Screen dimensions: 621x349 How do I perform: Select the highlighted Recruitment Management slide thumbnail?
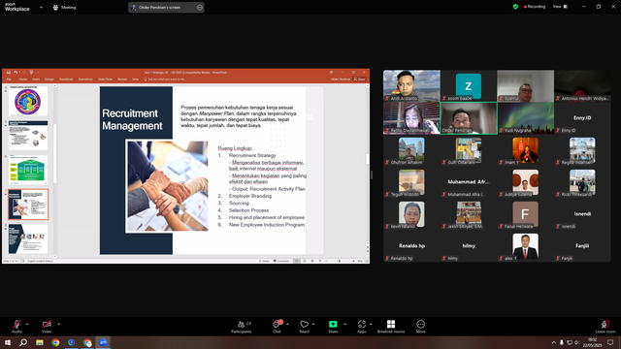click(x=28, y=205)
